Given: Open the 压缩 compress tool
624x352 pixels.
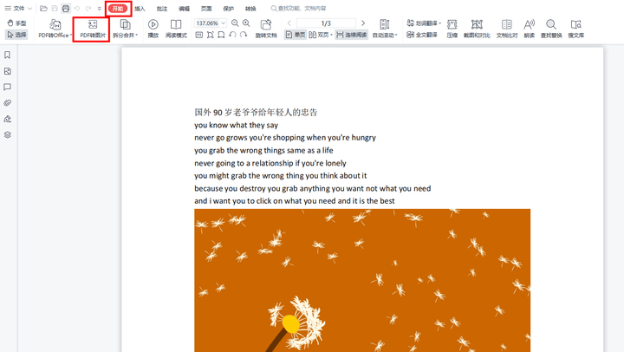Looking at the screenshot, I should [452, 28].
